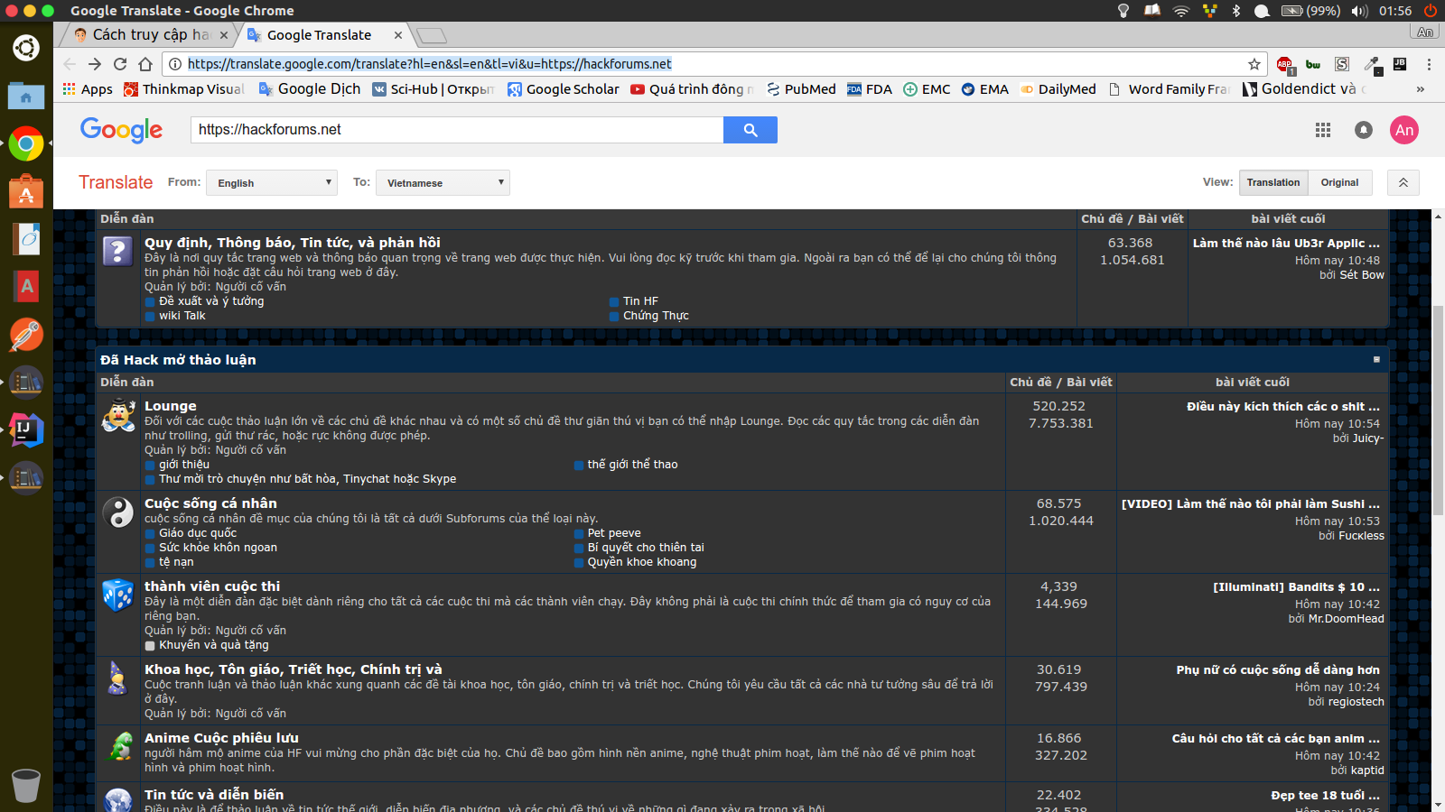Open the Cuộc sống cá nhân forum
The image size is (1445, 812).
tap(210, 503)
